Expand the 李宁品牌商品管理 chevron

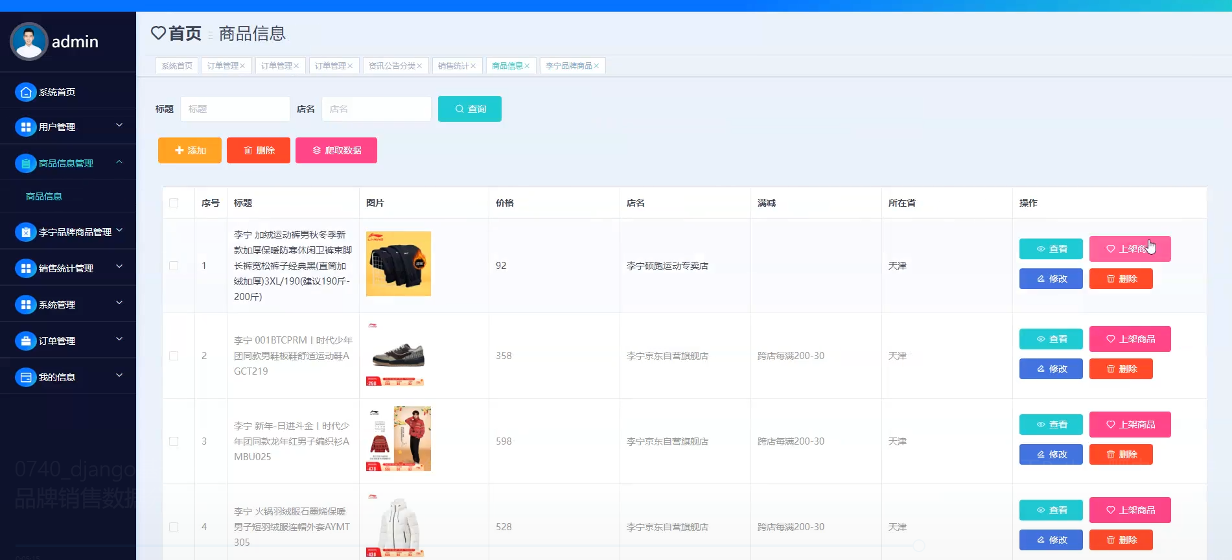pos(119,230)
